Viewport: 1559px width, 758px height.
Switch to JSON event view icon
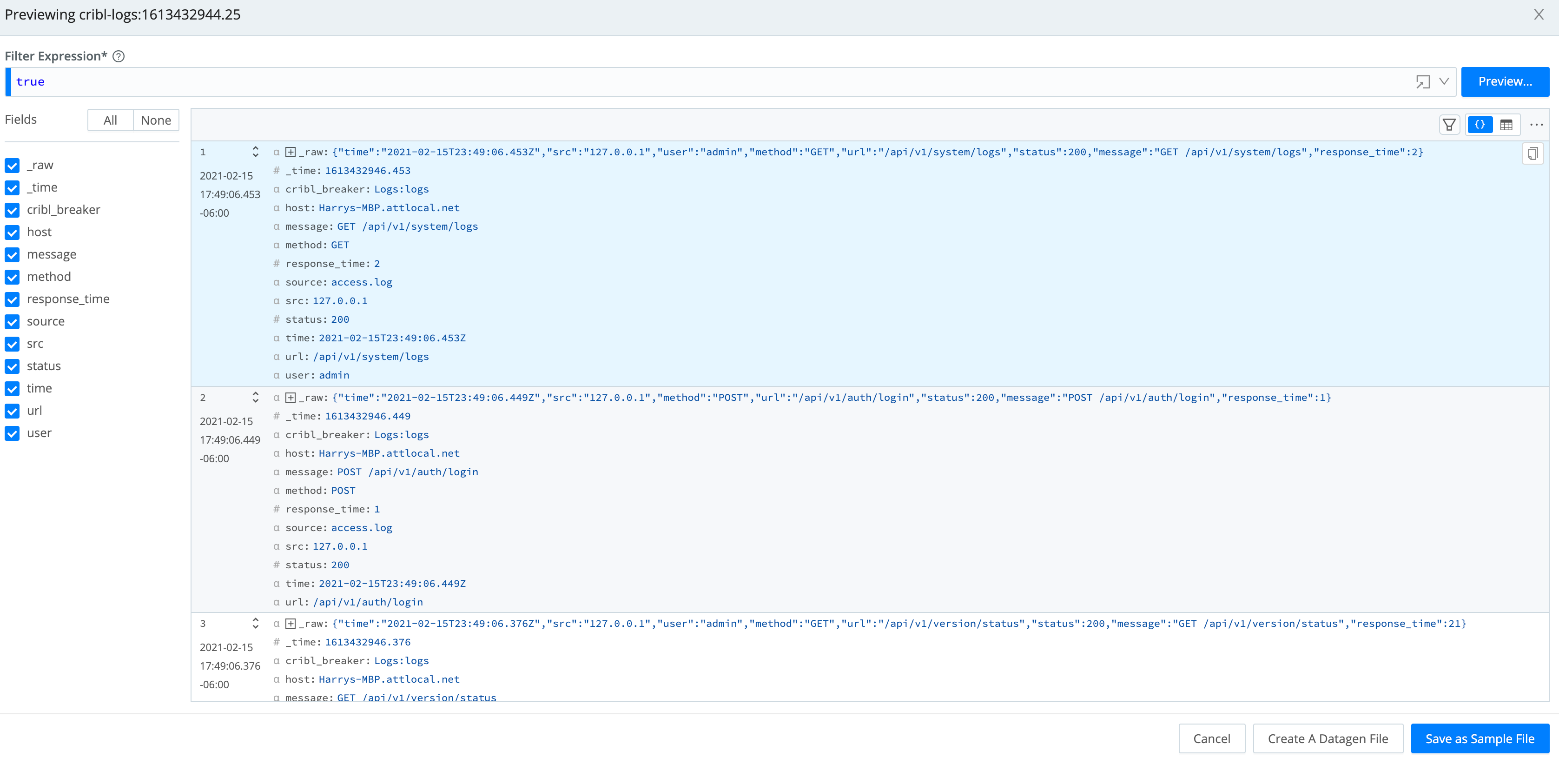click(1480, 125)
